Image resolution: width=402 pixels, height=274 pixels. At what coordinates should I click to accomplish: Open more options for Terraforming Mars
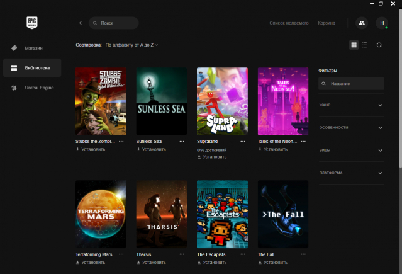(x=121, y=254)
